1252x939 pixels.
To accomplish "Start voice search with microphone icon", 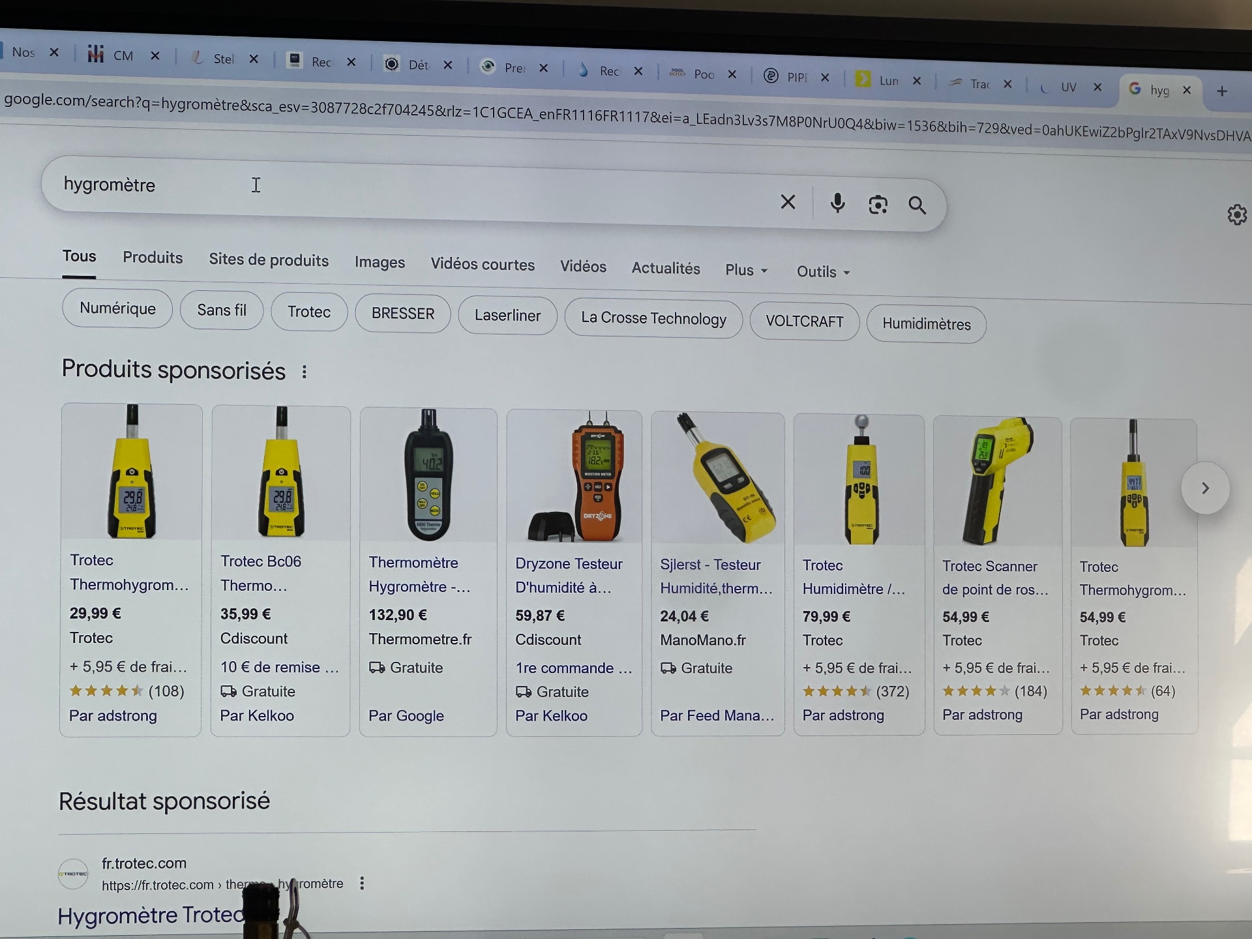I will point(838,203).
